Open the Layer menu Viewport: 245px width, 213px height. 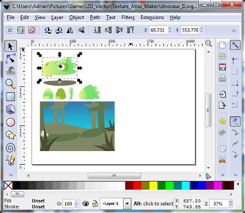coord(57,17)
